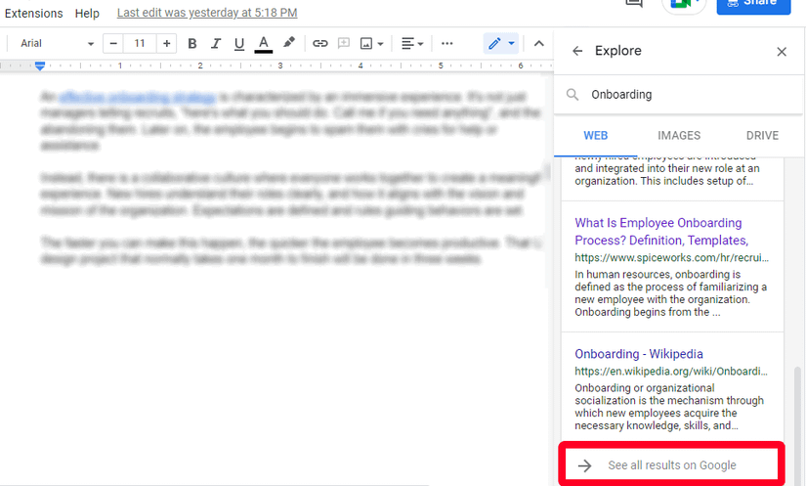Collapse the toolbar with the up chevron
Screen dimensions: 806x486
[x=537, y=44]
